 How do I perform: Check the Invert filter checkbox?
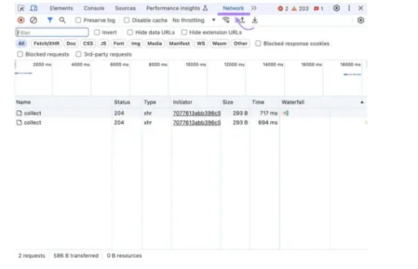[x=97, y=33]
